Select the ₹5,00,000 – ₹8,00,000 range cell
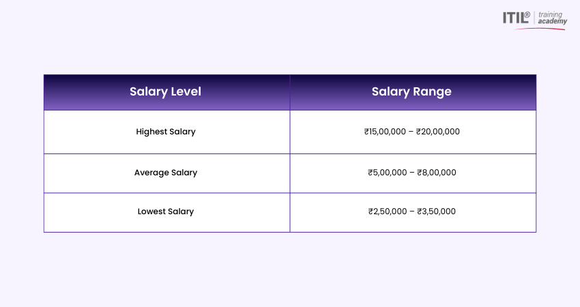Screen dimensions: 580x307 pos(413,173)
